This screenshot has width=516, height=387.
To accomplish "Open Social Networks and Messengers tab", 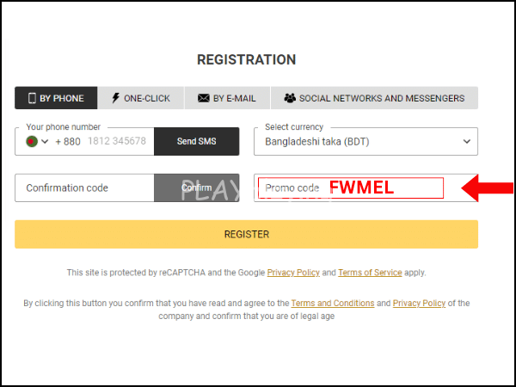I will click(x=374, y=98).
